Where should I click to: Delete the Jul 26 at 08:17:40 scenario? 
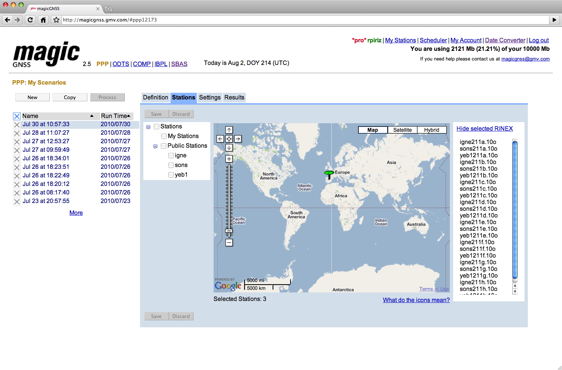(17, 193)
